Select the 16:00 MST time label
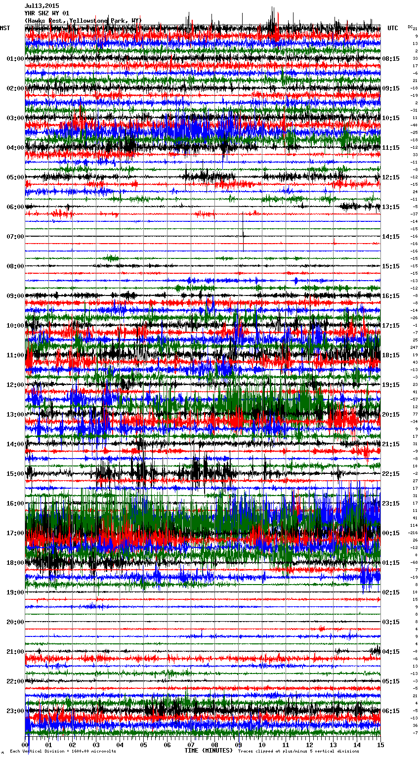 [15, 504]
